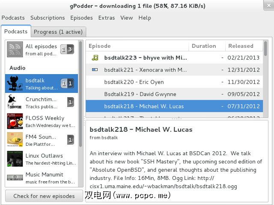This screenshot has width=274, height=205.
Task: Click the 02/21/2013 release date
Action: (244, 58)
